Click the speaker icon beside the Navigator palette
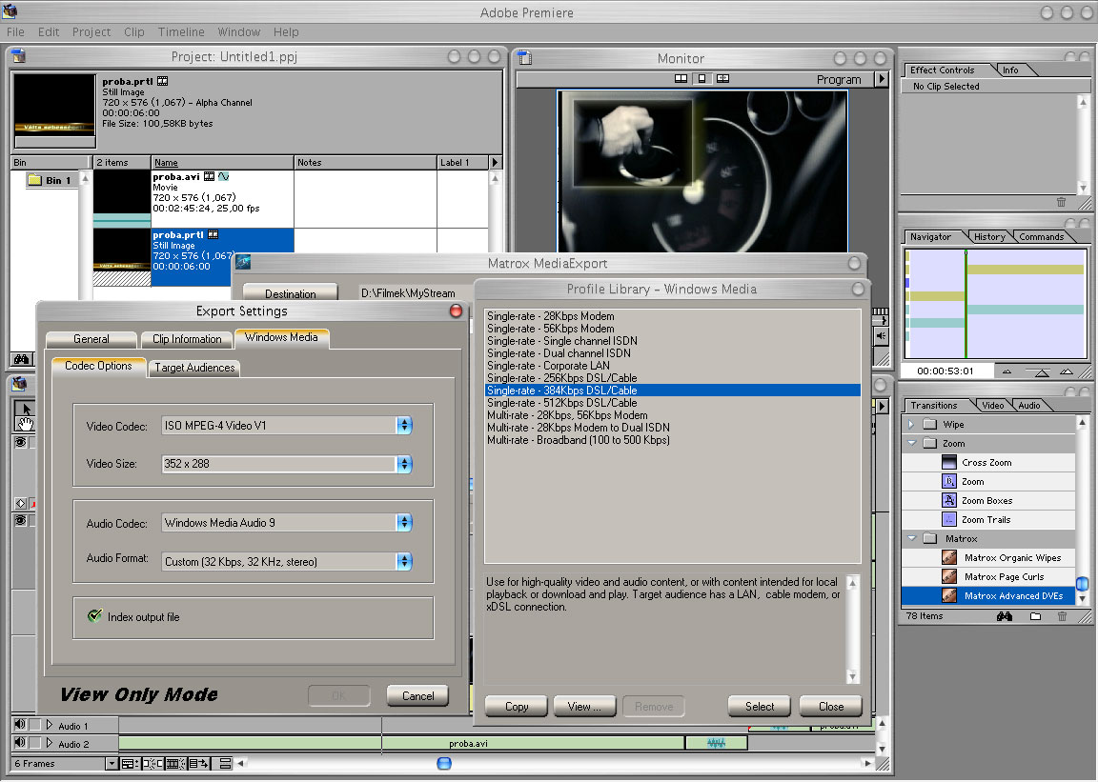This screenshot has height=782, width=1098. click(x=881, y=336)
